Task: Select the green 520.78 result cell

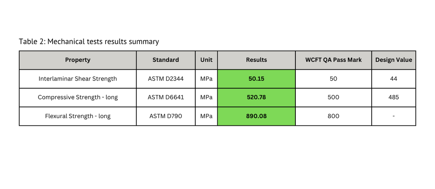Action: pyautogui.click(x=256, y=97)
